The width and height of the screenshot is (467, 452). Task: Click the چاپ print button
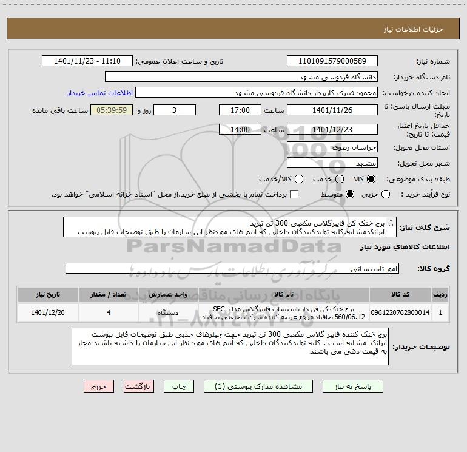point(179,386)
